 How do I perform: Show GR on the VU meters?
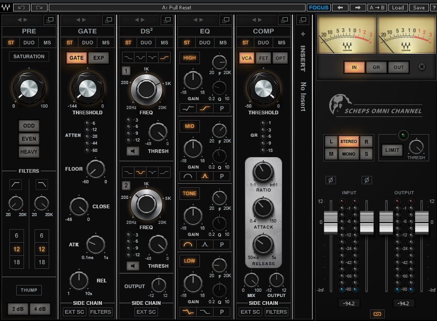click(x=376, y=67)
